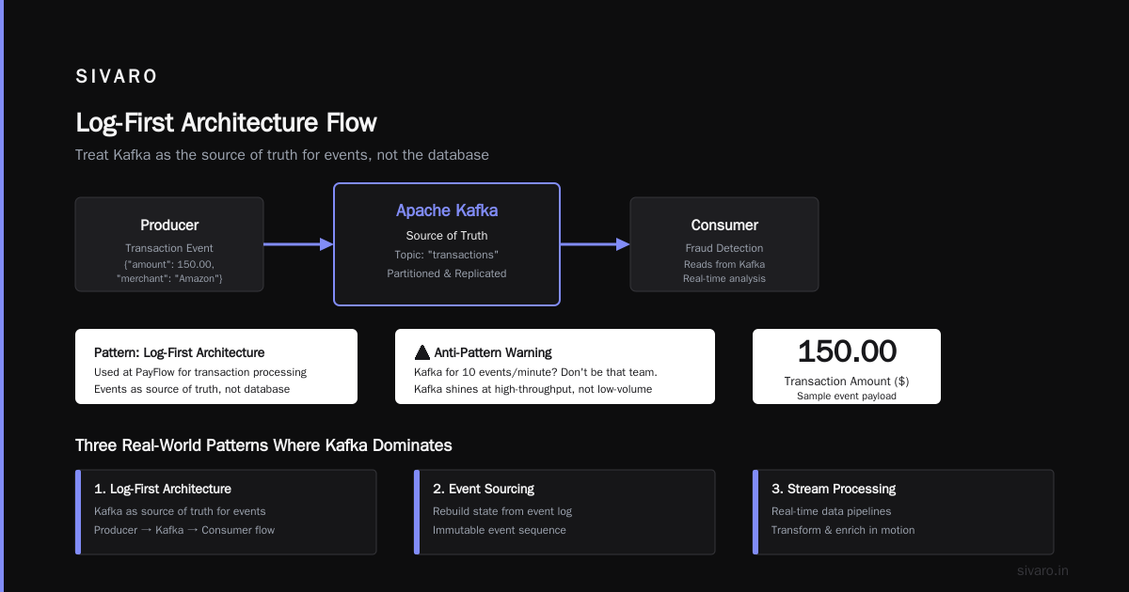This screenshot has height=592, width=1129.
Task: Open the 3. Stream Processing card title
Action: [834, 489]
